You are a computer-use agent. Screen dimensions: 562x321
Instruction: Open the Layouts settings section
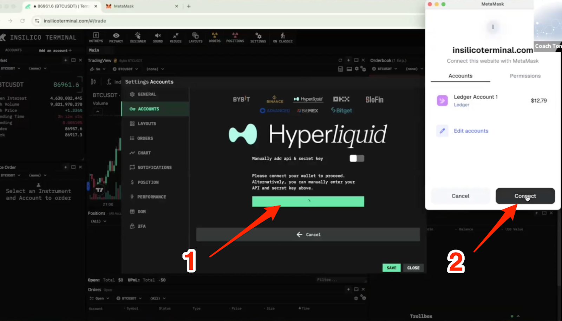tap(155, 123)
